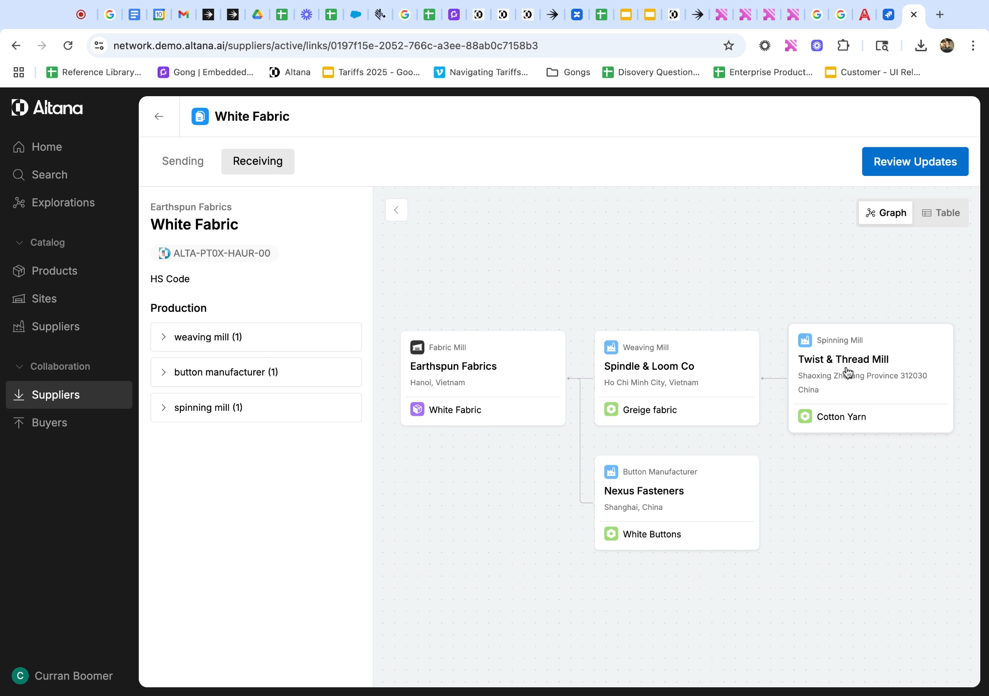Click the White Fabric product icon in Earthspun card

(417, 409)
